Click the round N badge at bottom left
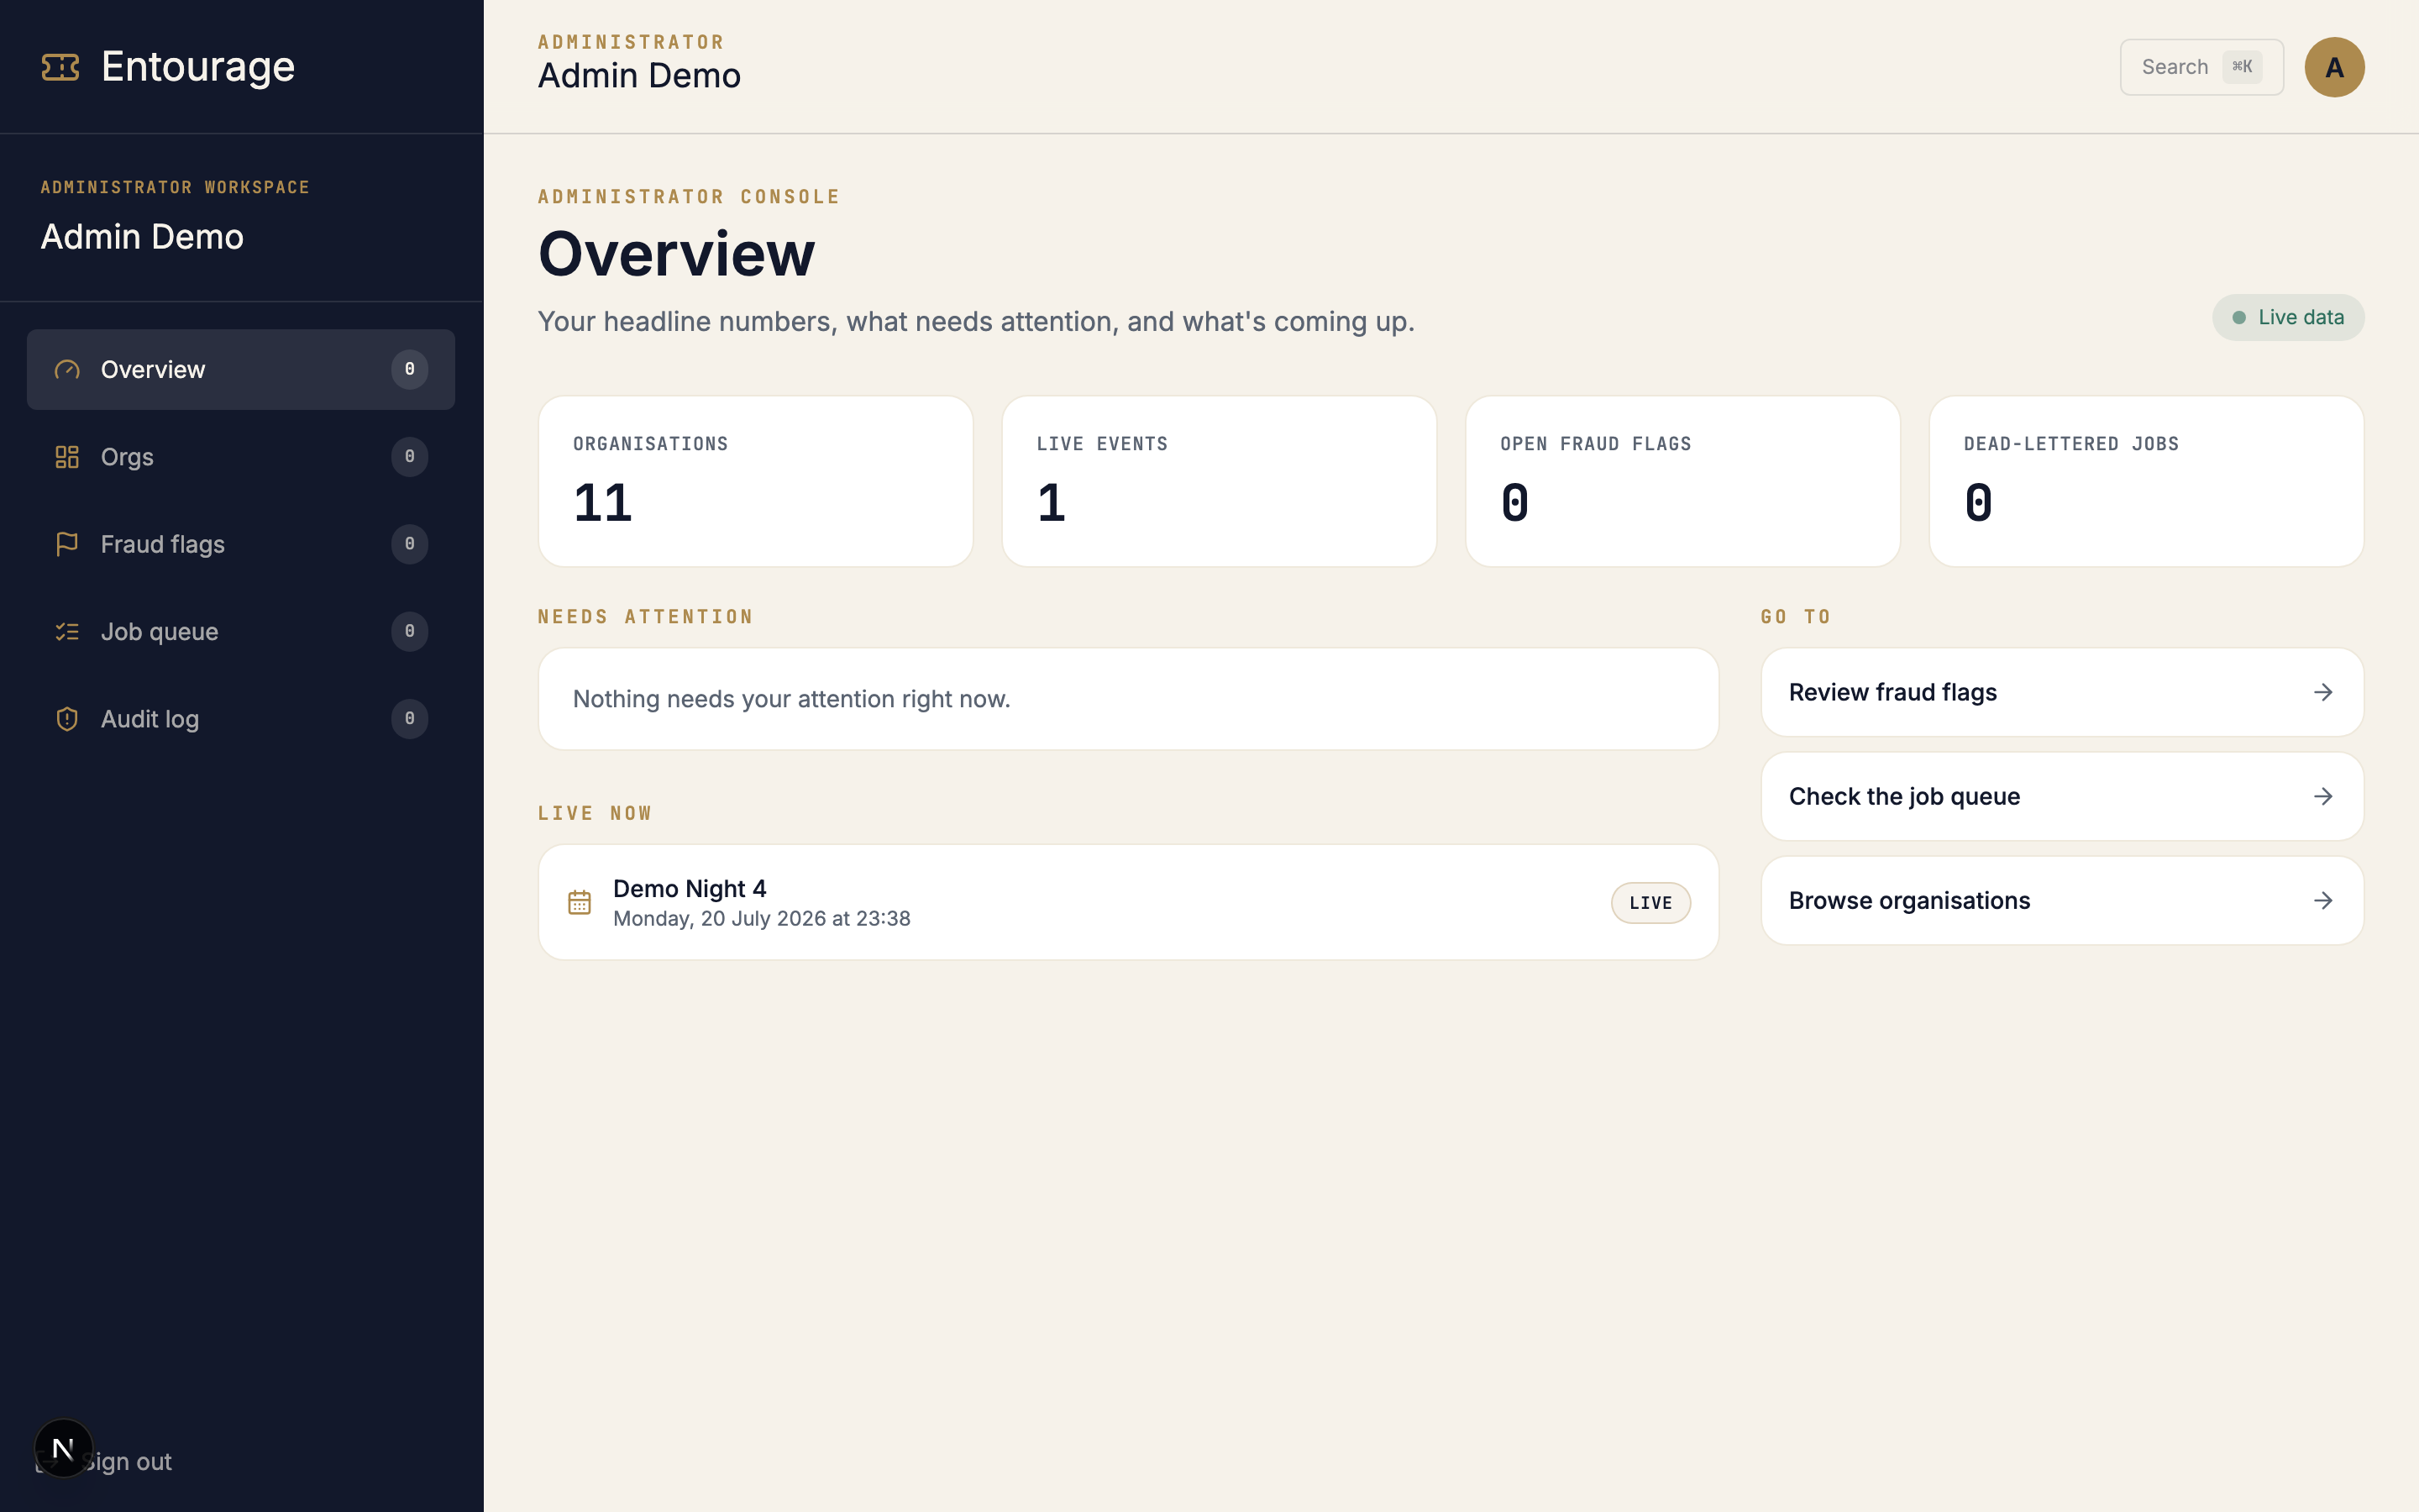This screenshot has height=1512, width=2419. click(63, 1448)
